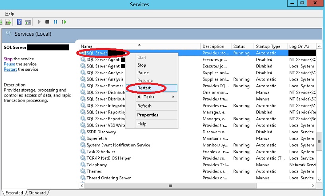Screen dimensions: 325x196
Task: Click the Restart the service link
Action: [x=10, y=69]
